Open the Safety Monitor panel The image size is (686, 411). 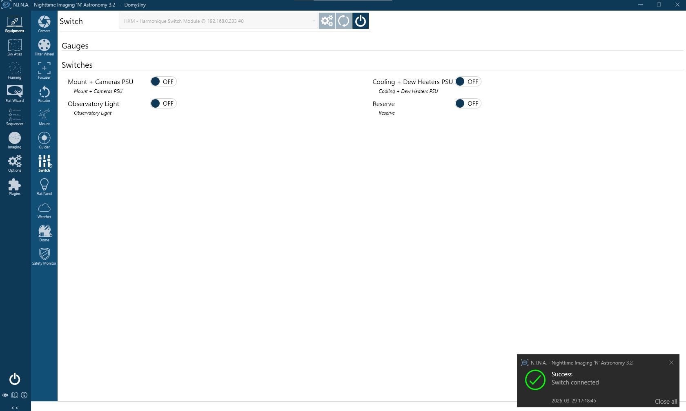coord(44,256)
